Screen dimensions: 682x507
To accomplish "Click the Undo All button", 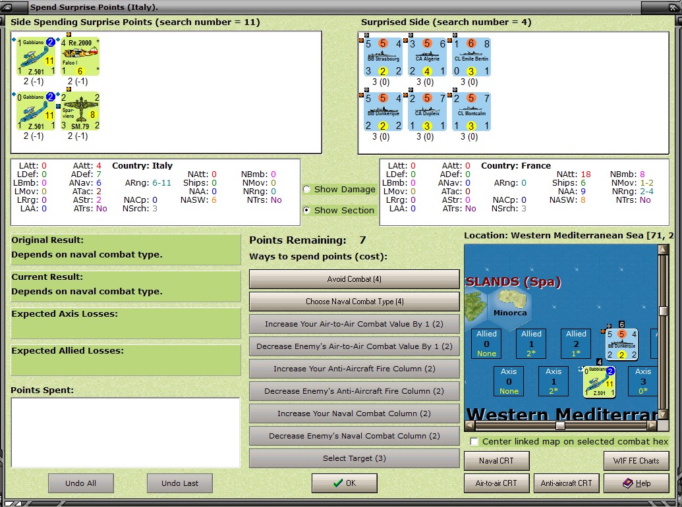I will (81, 483).
